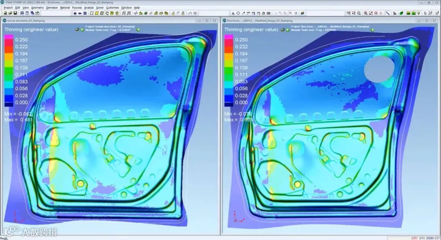This screenshot has width=441, height=240.
Task: Click the rotate view arrow icon
Action: [107, 13]
